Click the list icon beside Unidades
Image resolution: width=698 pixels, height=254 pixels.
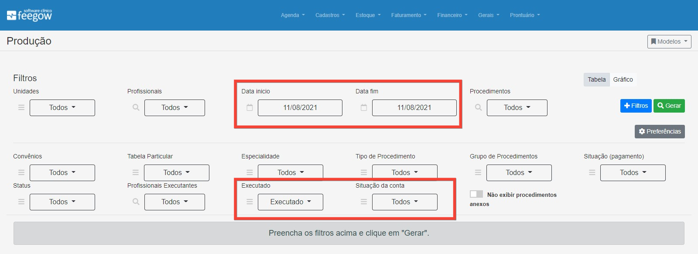point(21,107)
